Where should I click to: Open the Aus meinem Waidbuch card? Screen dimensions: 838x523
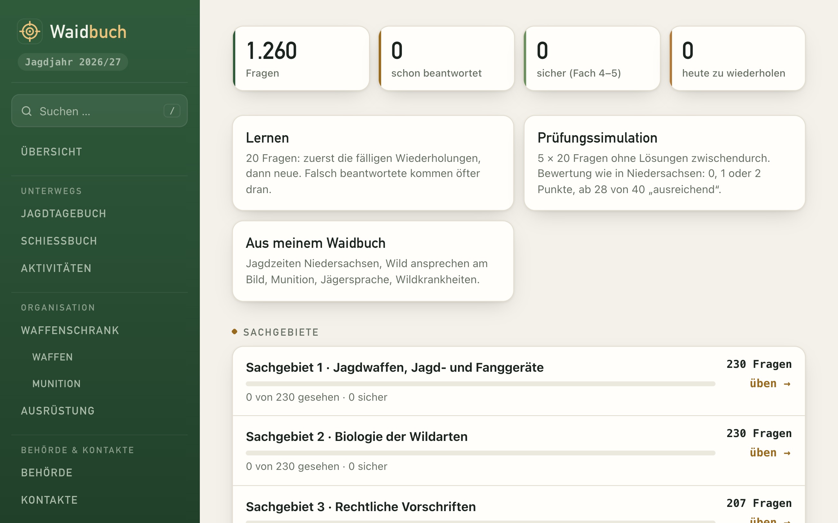pos(373,261)
